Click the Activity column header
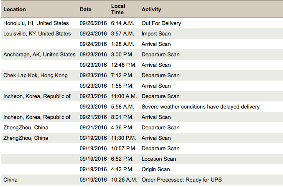Screen dimensions: 283x187 coord(151,9)
